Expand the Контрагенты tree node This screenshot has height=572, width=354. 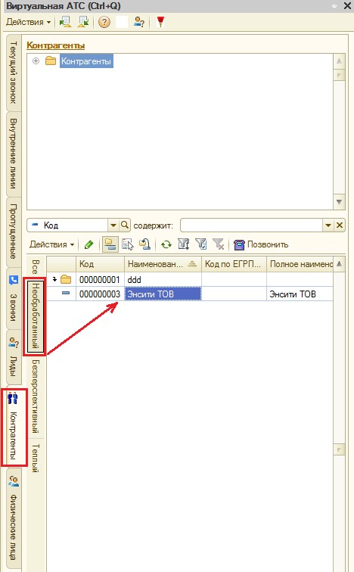pyautogui.click(x=36, y=61)
